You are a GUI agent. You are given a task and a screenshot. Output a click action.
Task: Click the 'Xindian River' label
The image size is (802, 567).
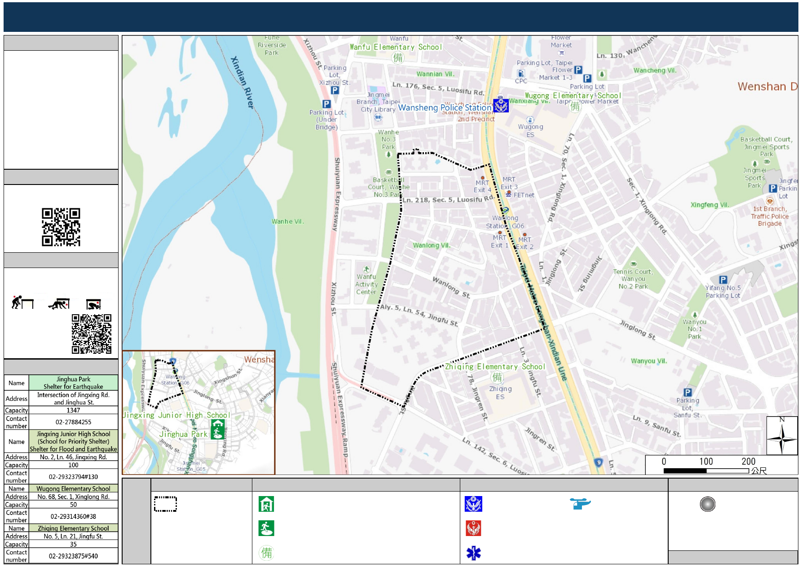click(242, 82)
